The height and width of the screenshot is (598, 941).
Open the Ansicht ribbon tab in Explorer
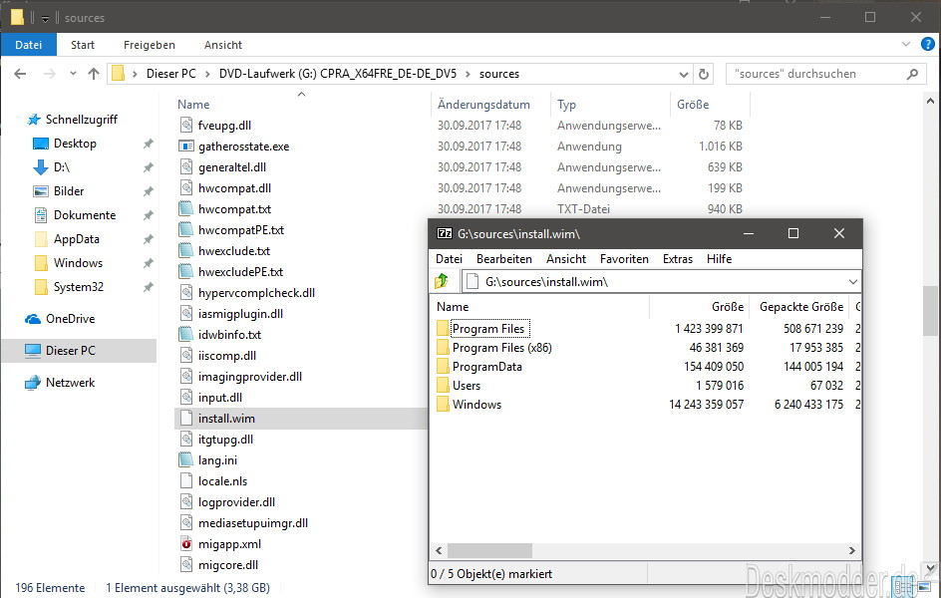(x=222, y=45)
